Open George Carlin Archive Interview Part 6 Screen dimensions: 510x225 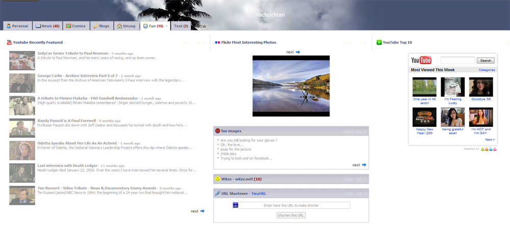[x=78, y=76]
